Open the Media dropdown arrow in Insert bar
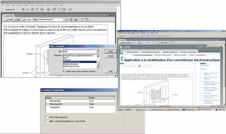The image size is (226, 134). 51,10
